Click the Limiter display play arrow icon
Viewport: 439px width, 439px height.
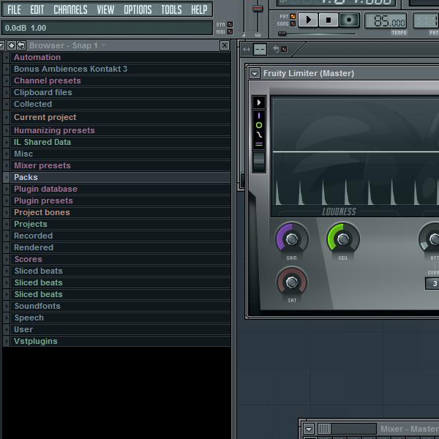click(x=259, y=102)
